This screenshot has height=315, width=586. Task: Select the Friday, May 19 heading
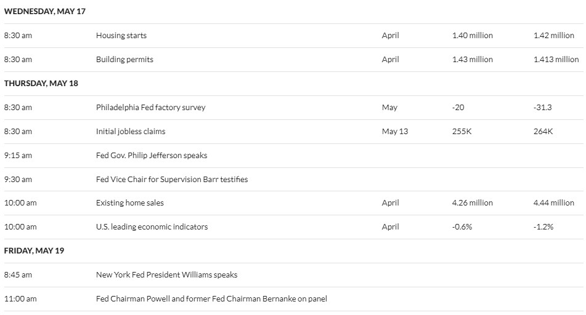34,250
